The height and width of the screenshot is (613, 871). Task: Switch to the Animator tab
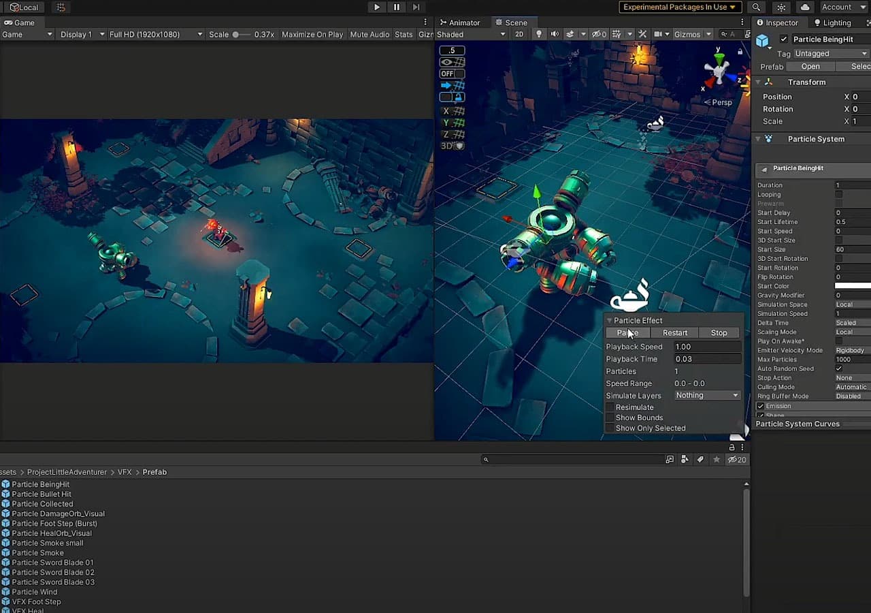[x=459, y=22]
